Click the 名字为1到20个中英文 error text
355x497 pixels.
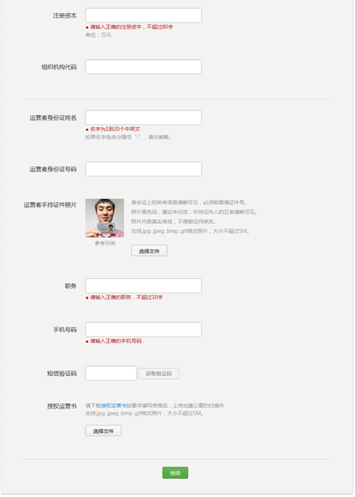(113, 129)
